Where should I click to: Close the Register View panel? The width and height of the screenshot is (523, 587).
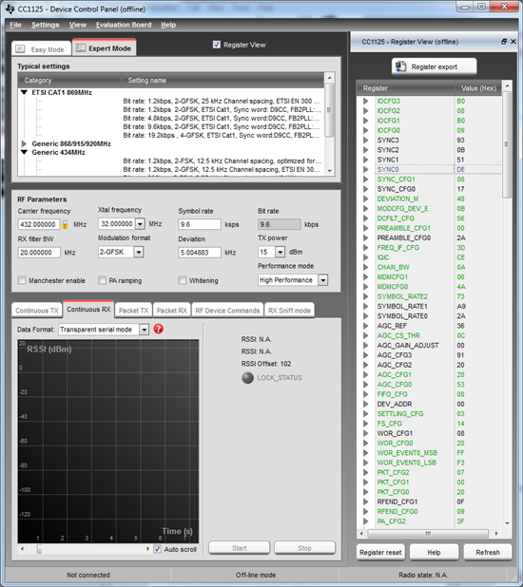[x=513, y=42]
